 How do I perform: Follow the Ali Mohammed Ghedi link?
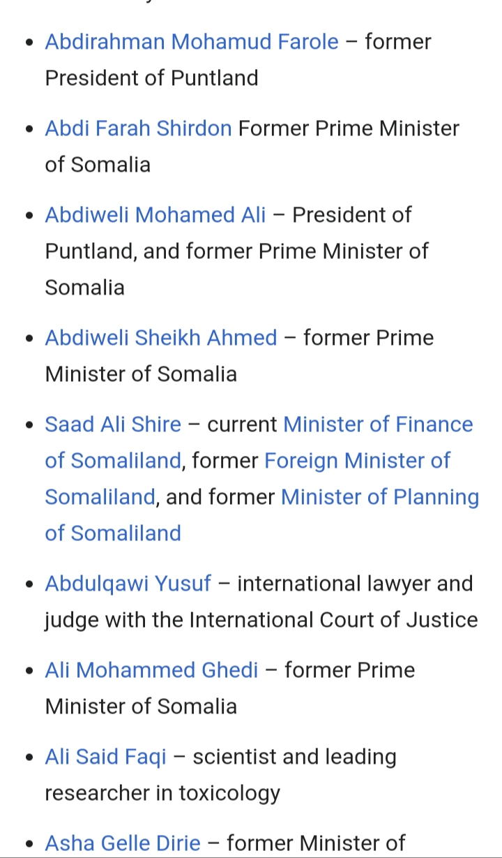(x=151, y=670)
